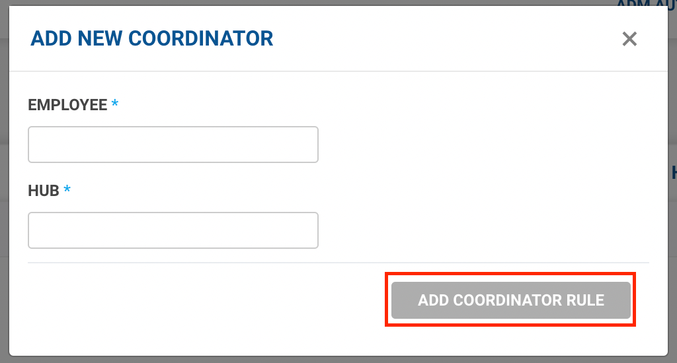This screenshot has width=677, height=363.
Task: Click the partially hidden "ADM AU" text
Action: tap(645, 4)
